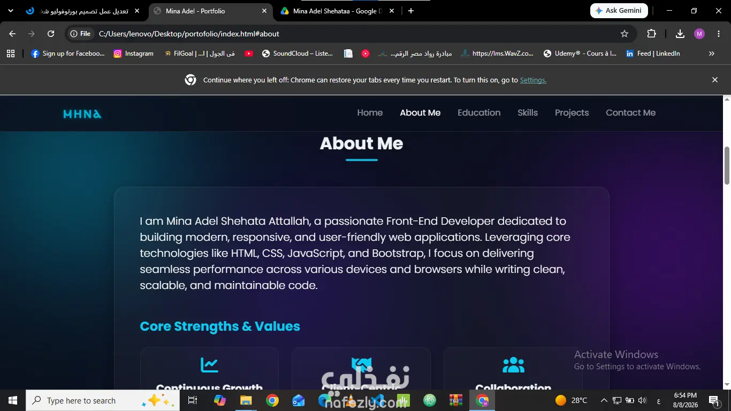Click the Ask Gemini button
Image resolution: width=731 pixels, height=411 pixels.
(619, 11)
